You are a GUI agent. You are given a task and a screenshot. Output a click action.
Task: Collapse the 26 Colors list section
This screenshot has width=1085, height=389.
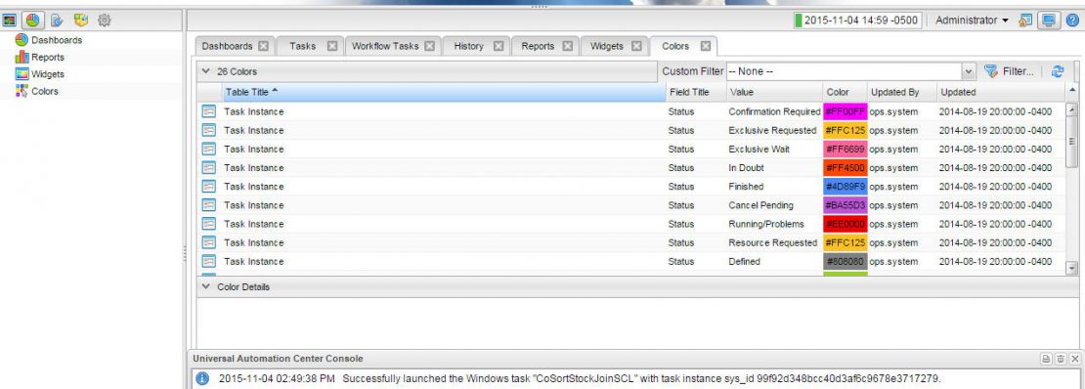[205, 71]
